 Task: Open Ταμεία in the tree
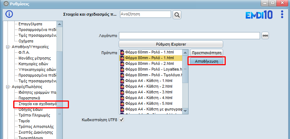point(24,121)
